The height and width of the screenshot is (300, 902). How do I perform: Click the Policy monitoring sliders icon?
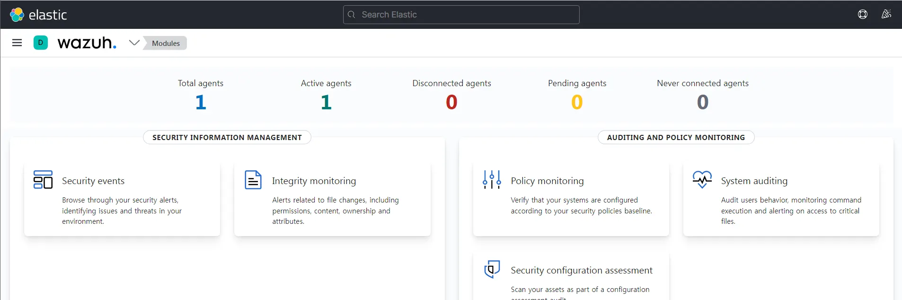(x=492, y=180)
